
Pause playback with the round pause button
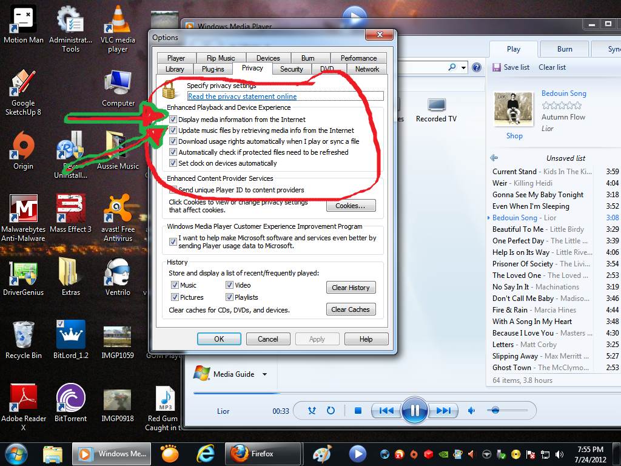tap(415, 411)
